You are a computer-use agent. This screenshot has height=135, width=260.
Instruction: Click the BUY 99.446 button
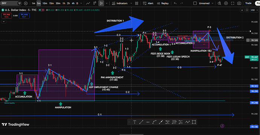point(24,16)
